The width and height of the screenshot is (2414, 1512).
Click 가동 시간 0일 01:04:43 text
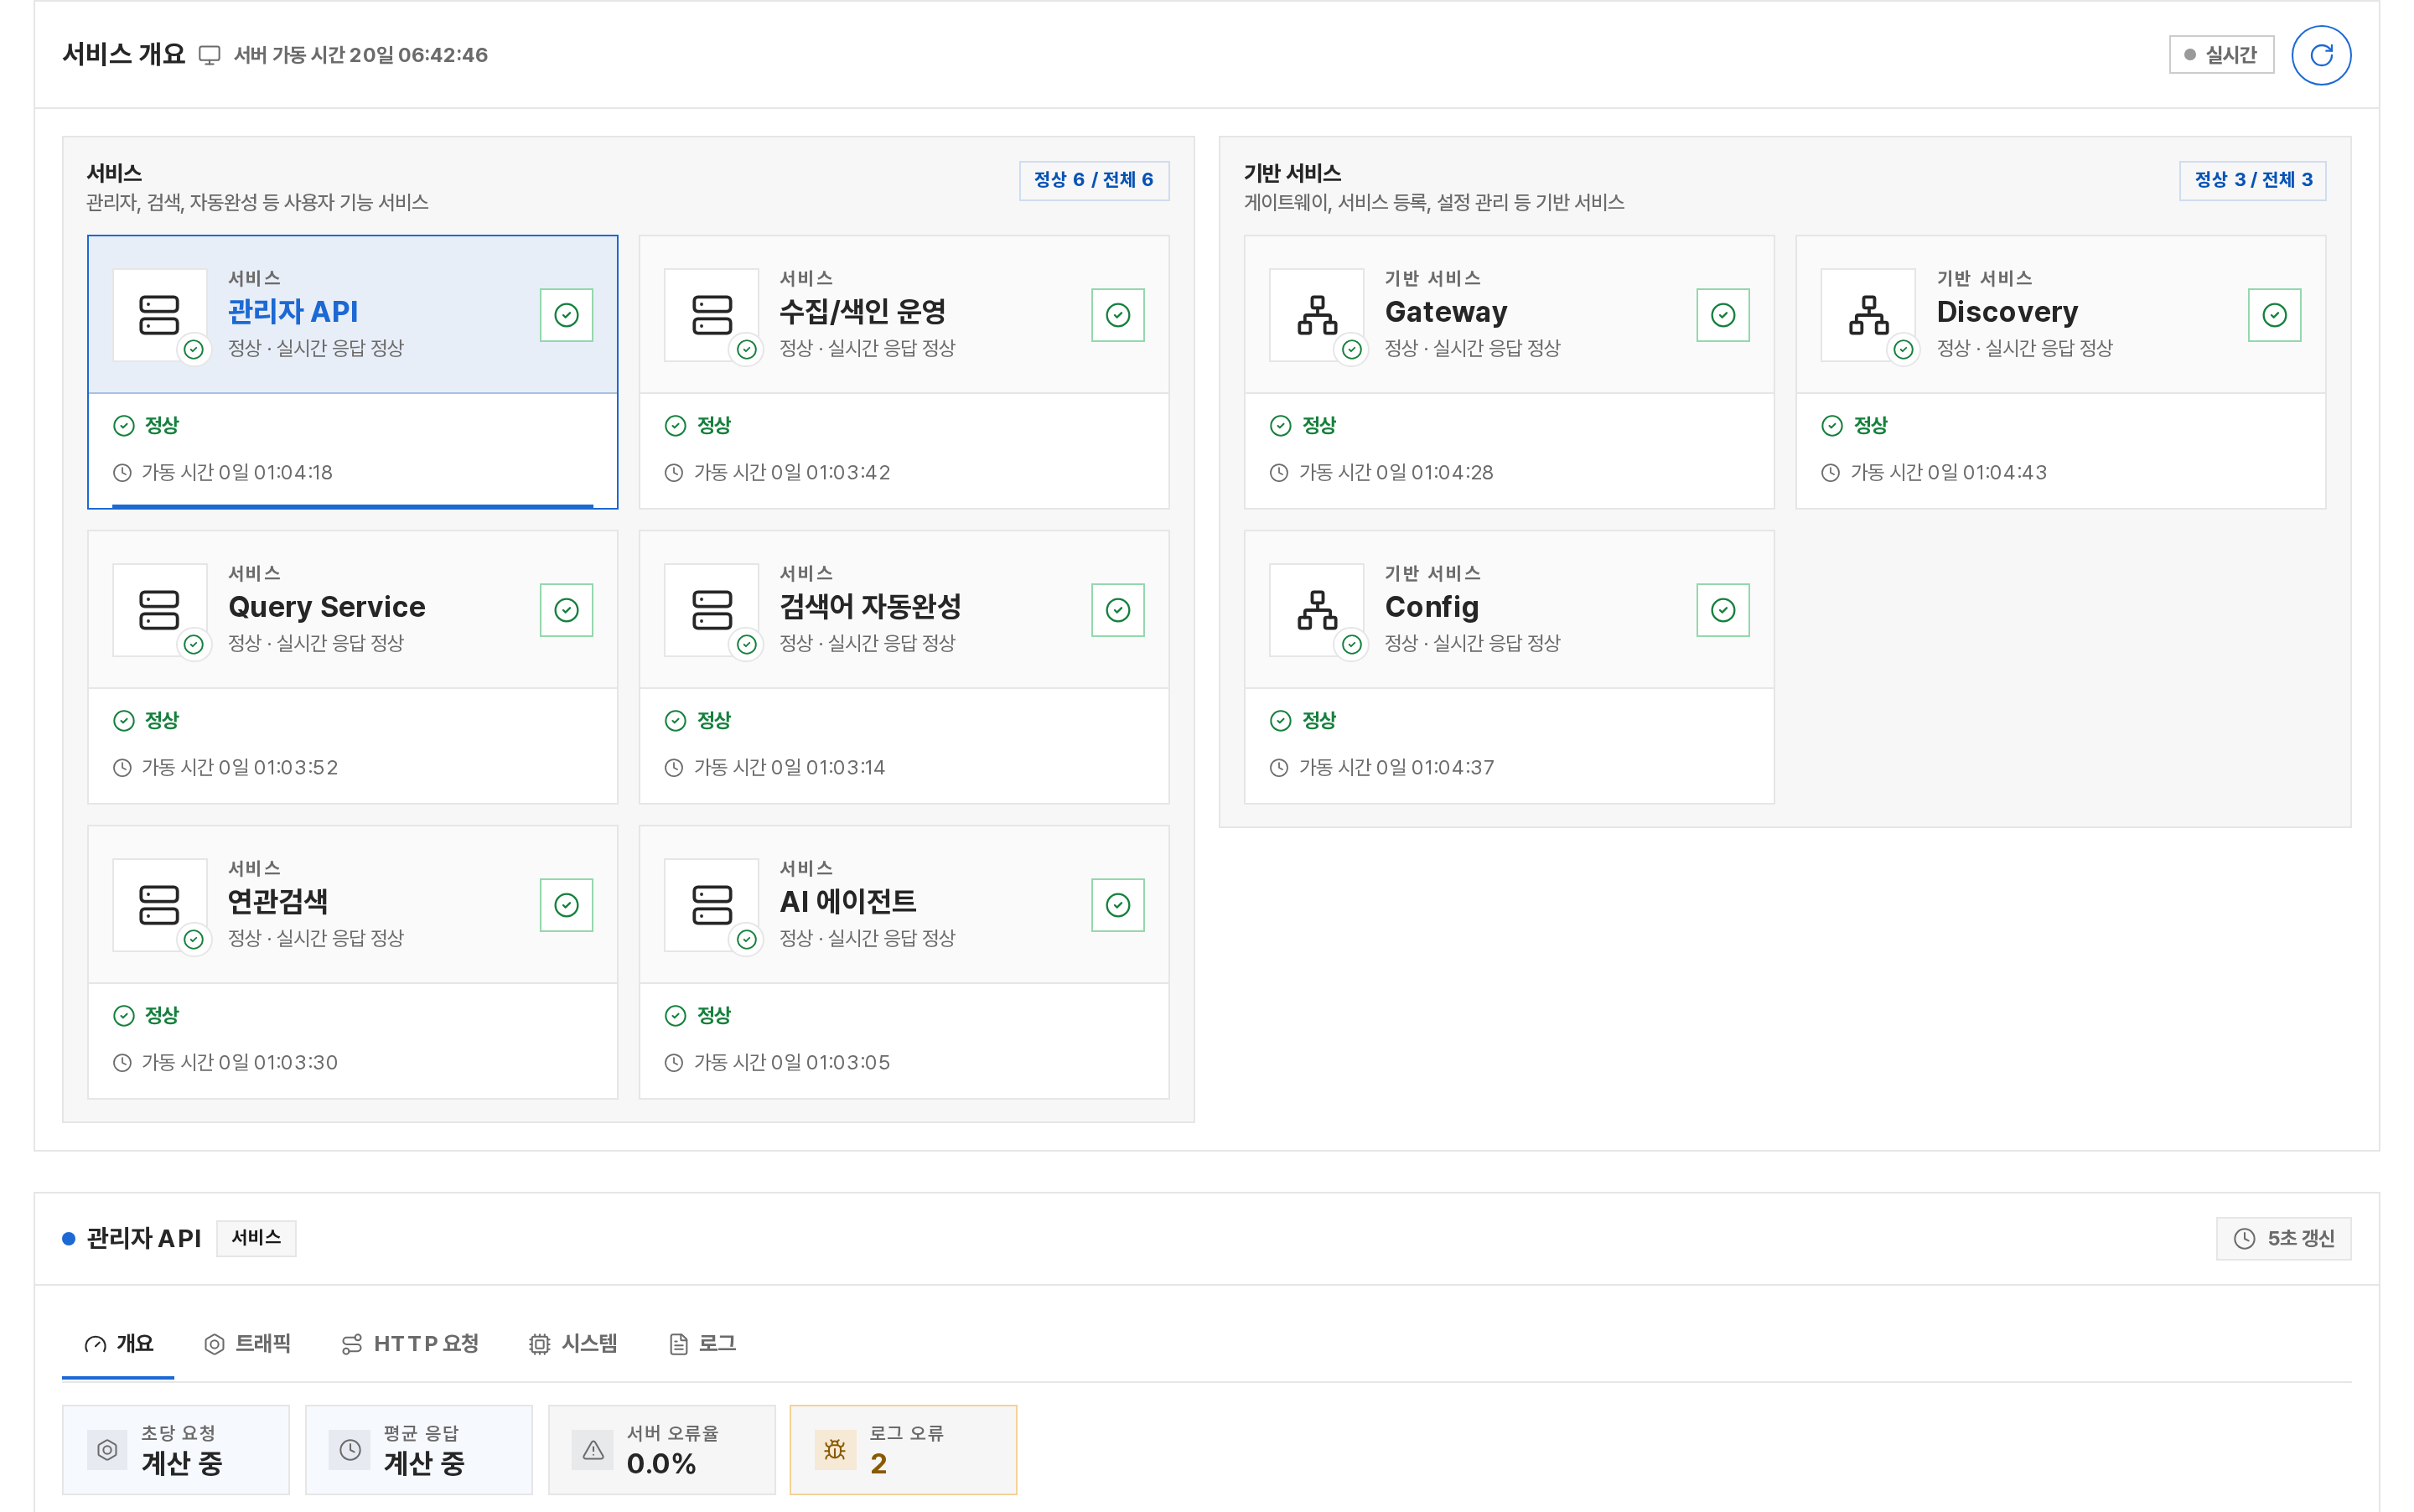[1948, 473]
